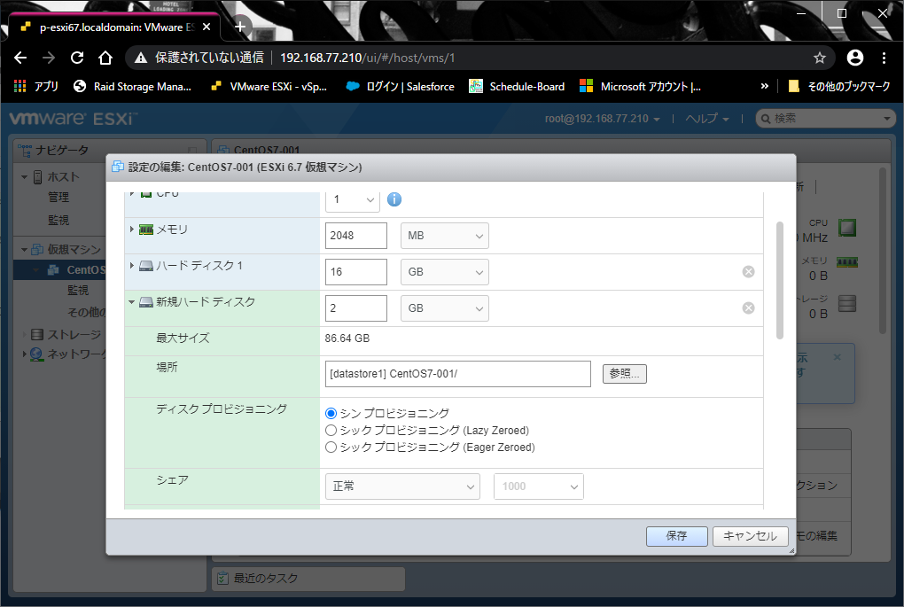Click the browser address bar URL
Viewport: 904px width, 607px height.
click(x=367, y=58)
